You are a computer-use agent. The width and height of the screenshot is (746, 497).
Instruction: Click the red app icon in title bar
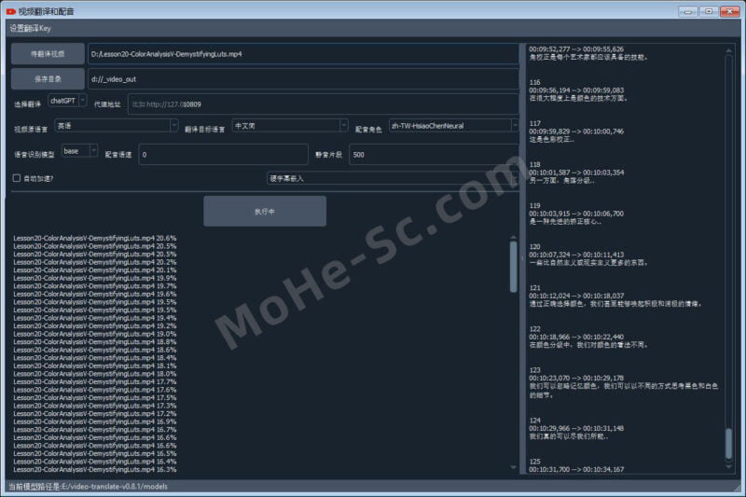click(10, 10)
